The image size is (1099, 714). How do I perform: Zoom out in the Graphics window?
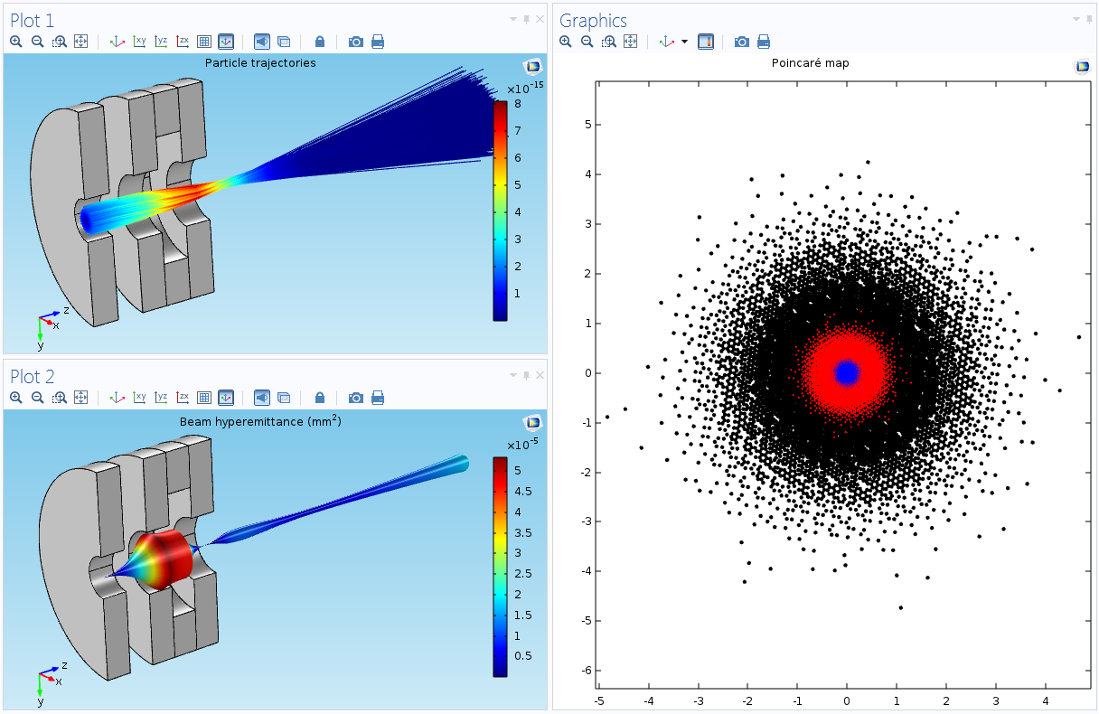(587, 42)
